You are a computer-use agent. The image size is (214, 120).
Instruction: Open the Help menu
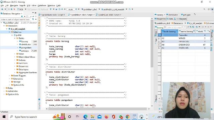(59, 5)
